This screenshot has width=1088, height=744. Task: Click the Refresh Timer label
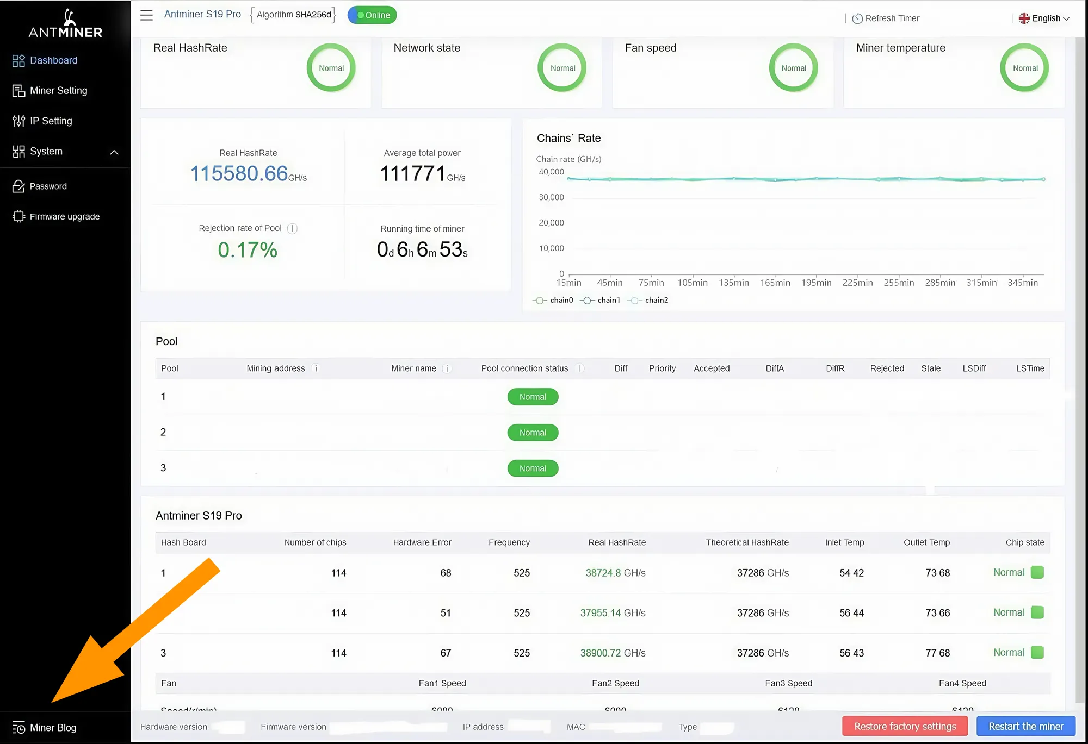click(892, 18)
